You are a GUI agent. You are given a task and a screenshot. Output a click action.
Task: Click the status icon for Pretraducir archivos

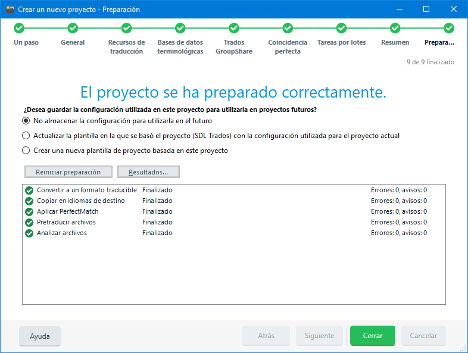(29, 223)
